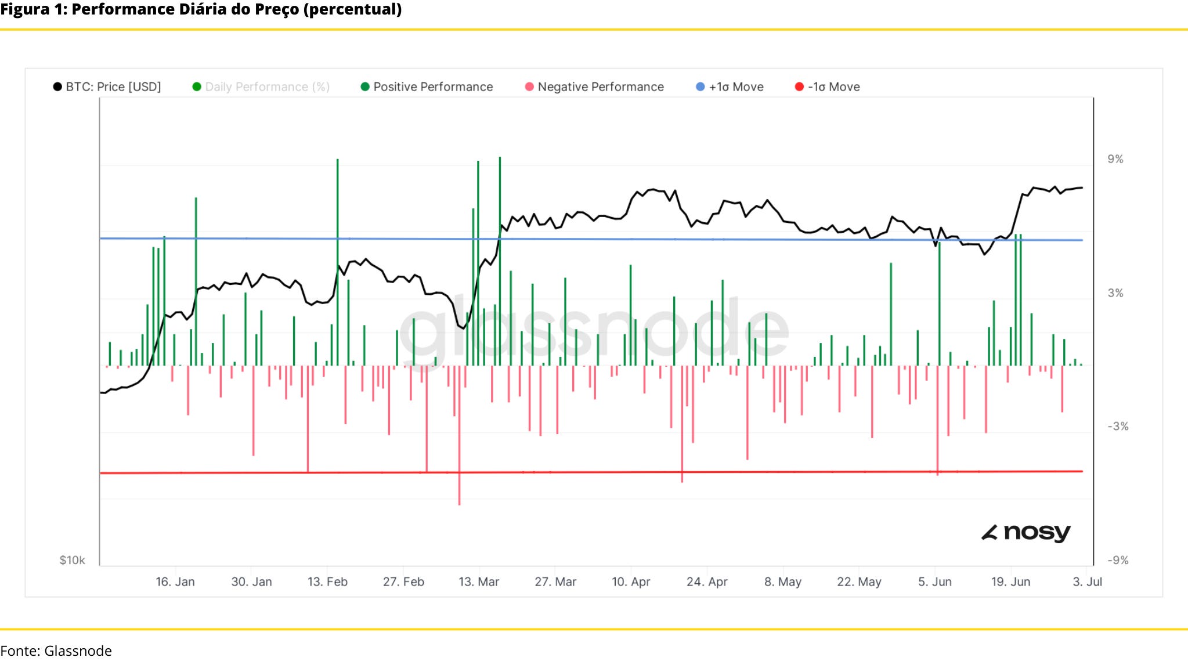The image size is (1188, 661).
Task: Hide the Positive Performance series
Action: coord(432,87)
